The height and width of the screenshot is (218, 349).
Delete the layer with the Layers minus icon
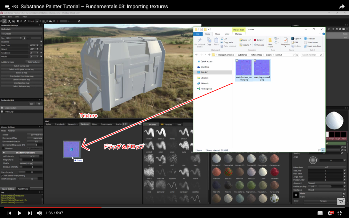point(347,29)
